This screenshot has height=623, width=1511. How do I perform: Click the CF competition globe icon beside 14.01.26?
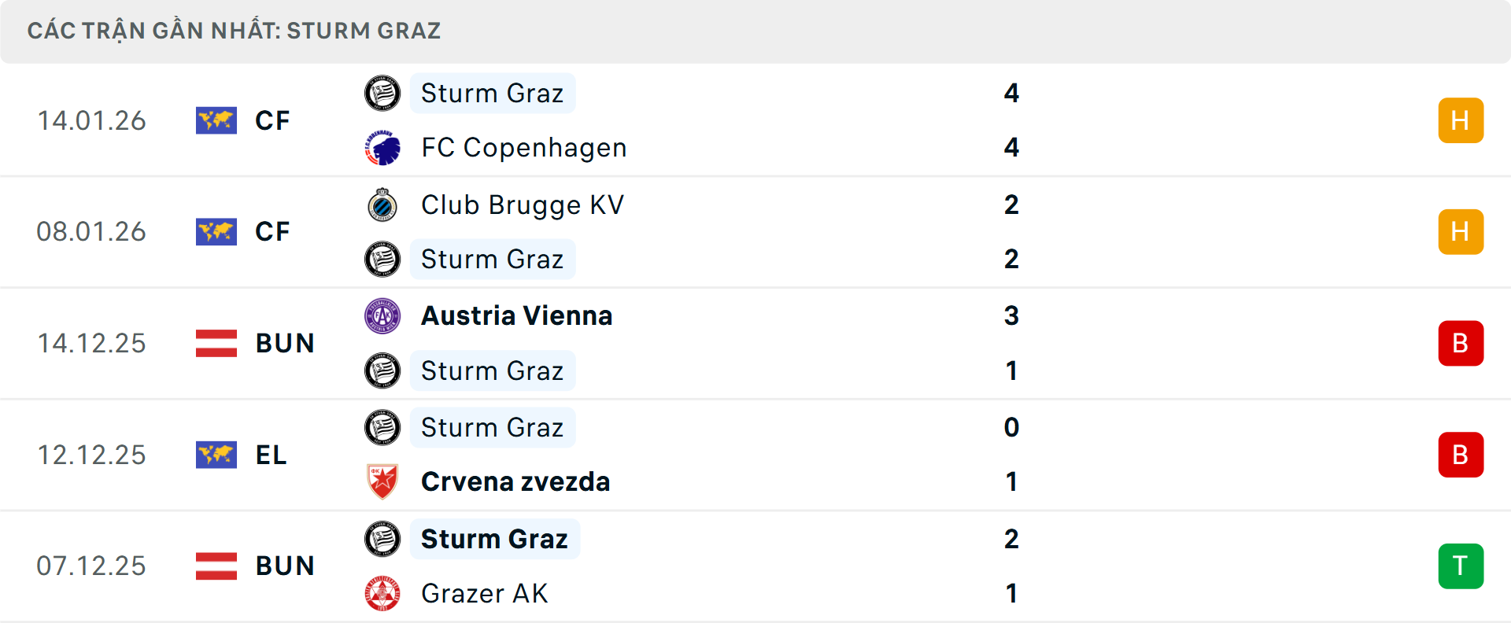(x=216, y=120)
